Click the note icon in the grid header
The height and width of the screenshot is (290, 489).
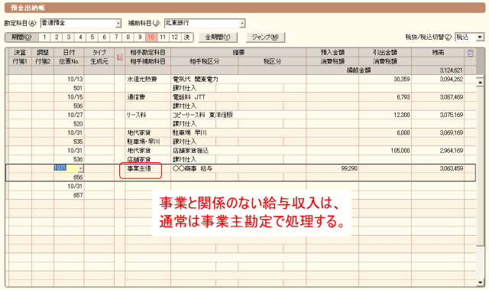coord(470,53)
